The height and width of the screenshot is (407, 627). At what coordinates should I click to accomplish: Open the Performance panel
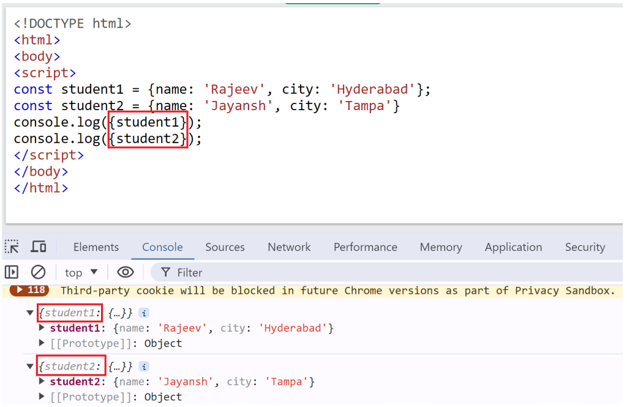click(x=365, y=247)
